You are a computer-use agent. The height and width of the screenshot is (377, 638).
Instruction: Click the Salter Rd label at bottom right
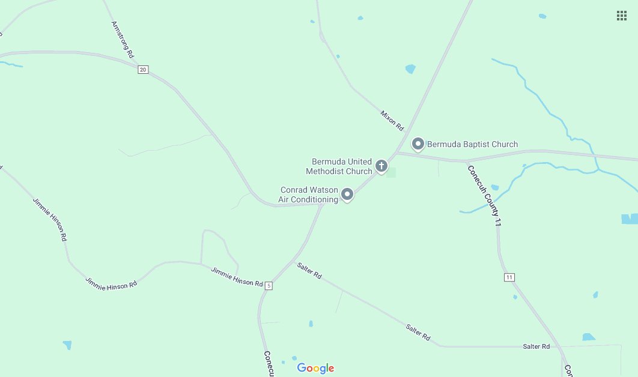[536, 346]
